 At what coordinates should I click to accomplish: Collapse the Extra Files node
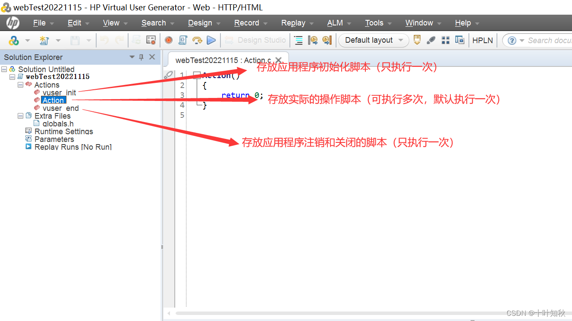pos(20,116)
